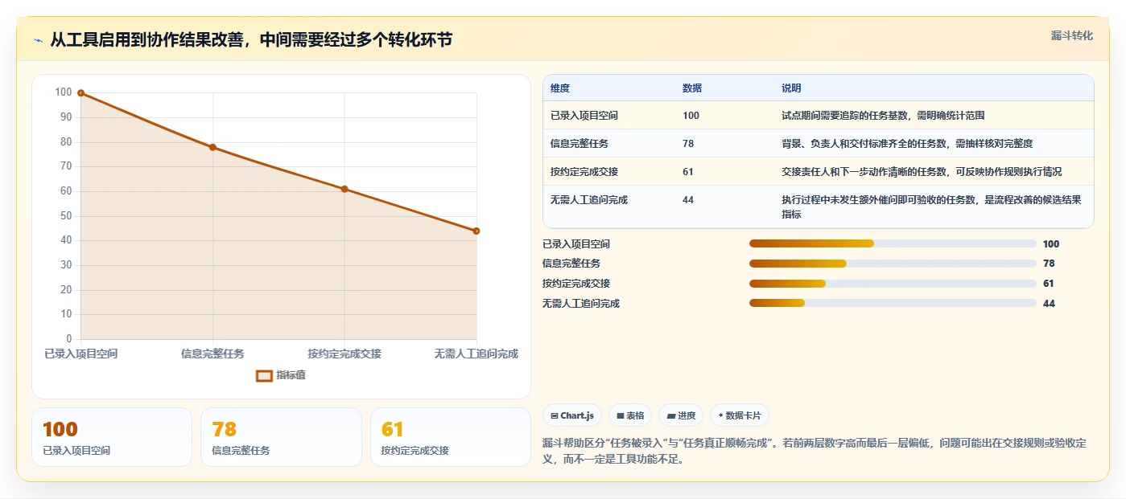This screenshot has height=499, width=1126.
Task: Open the data card showing 100
Action: click(112, 437)
